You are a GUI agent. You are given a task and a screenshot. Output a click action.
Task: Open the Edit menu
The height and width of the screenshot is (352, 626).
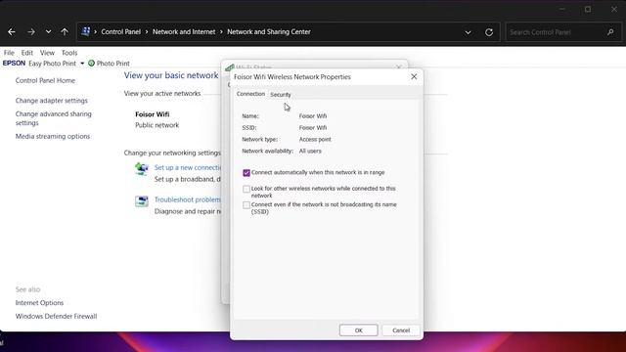(x=27, y=53)
